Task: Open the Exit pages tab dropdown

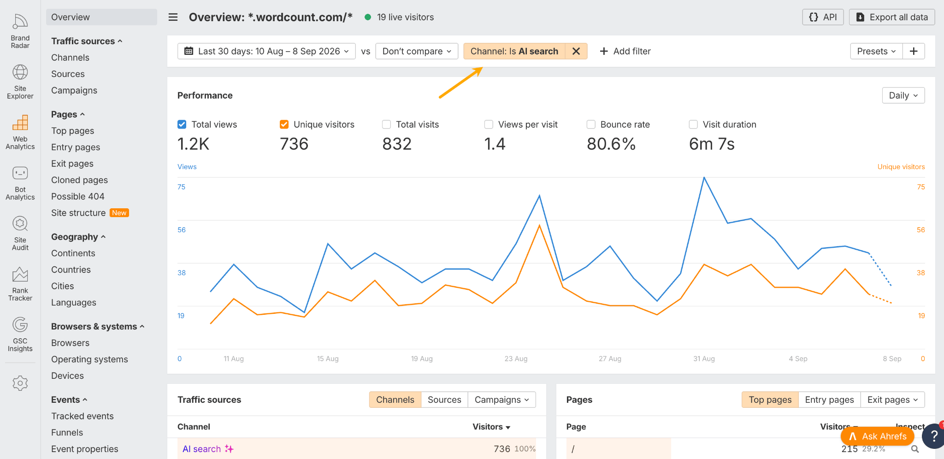Action: [x=892, y=400]
